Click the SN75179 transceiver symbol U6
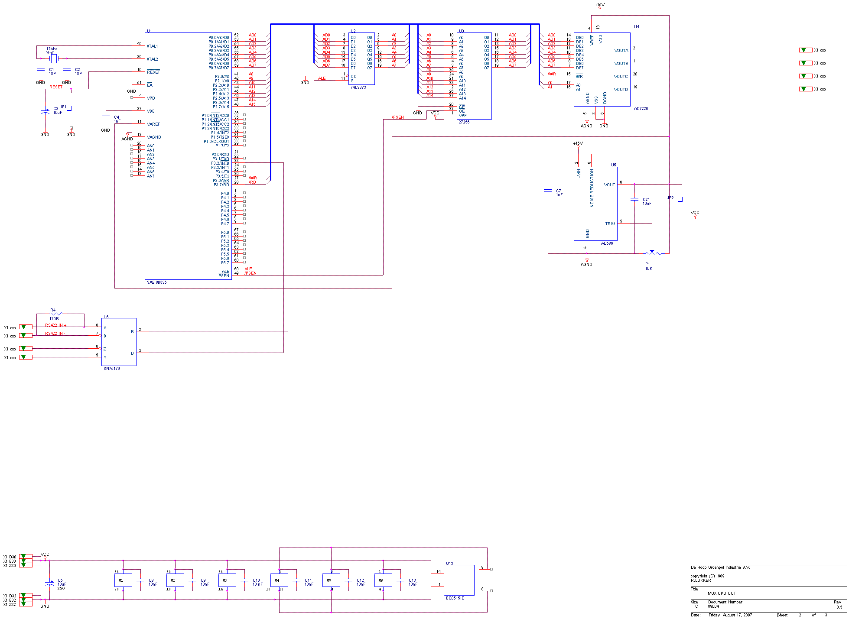This screenshot has height=619, width=849. click(x=118, y=342)
